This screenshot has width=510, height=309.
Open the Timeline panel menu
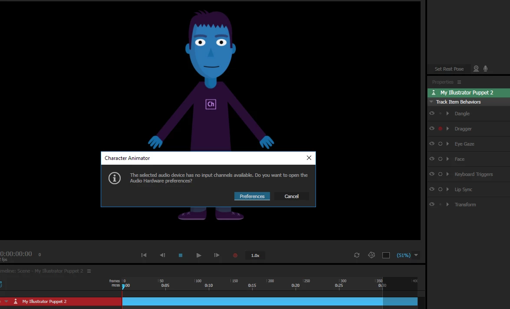tap(89, 271)
